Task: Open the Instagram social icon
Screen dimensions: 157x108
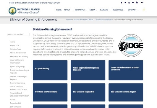Action: click(129, 3)
